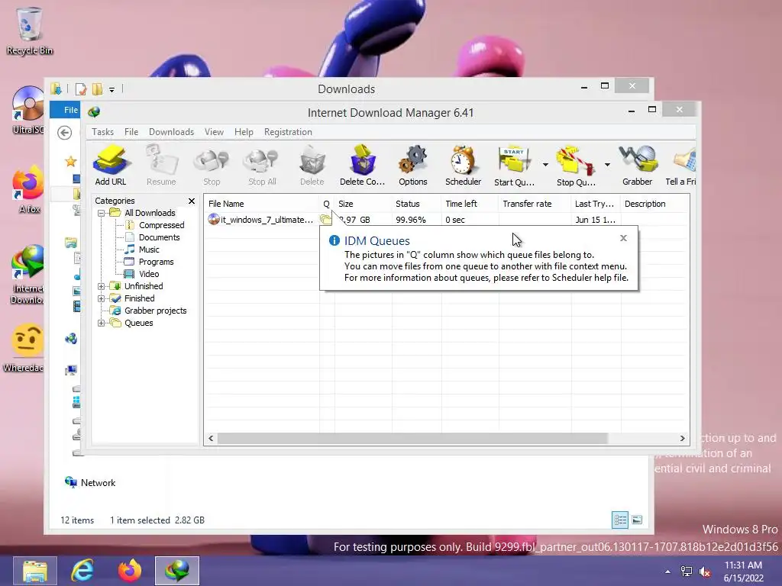The width and height of the screenshot is (782, 586).
Task: Select the Programs category
Action: tap(156, 262)
